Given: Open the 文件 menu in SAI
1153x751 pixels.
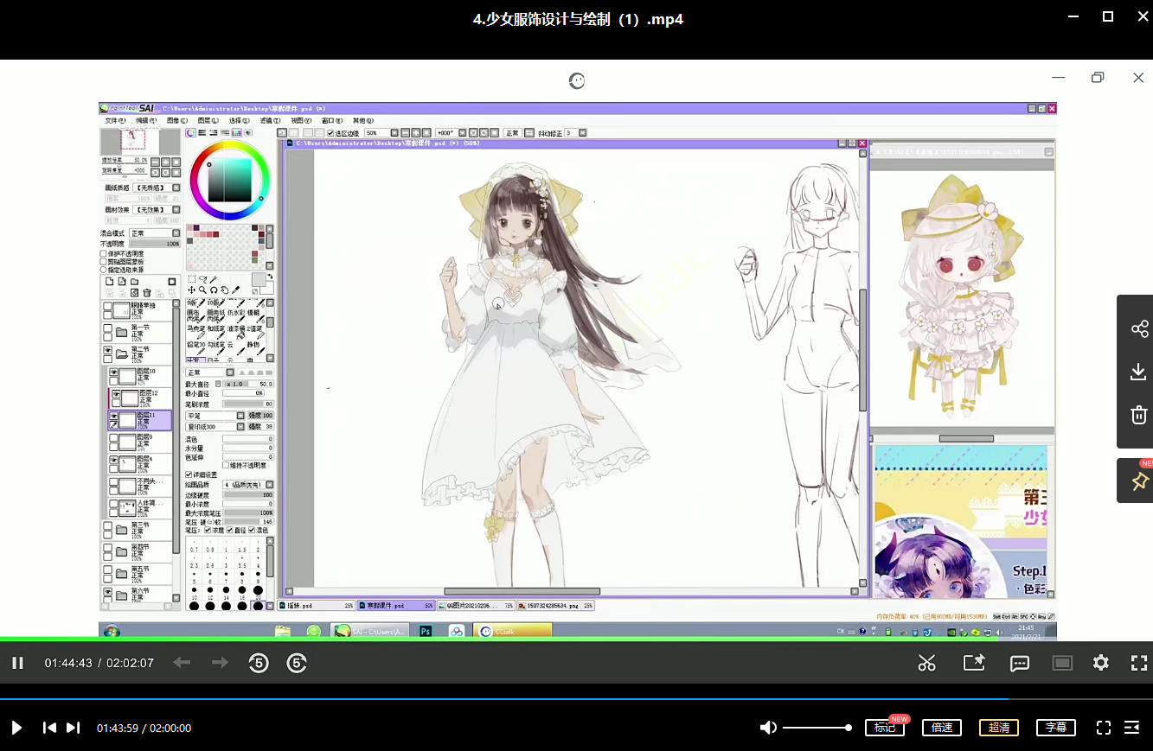Looking at the screenshot, I should [x=115, y=121].
